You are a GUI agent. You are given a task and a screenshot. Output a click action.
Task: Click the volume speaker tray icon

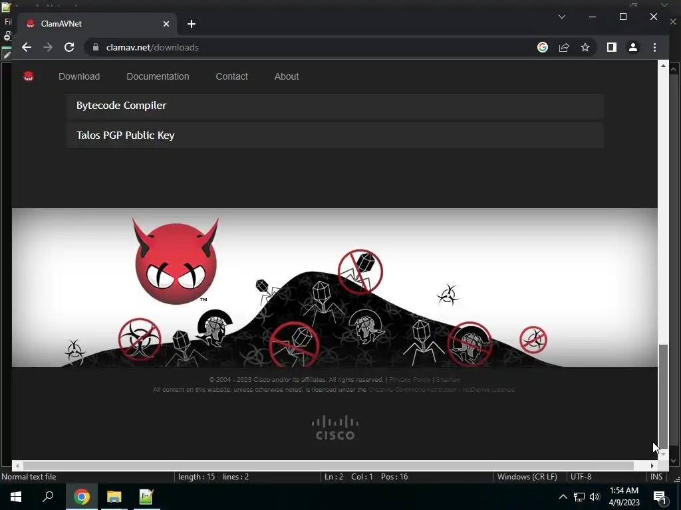tap(595, 497)
